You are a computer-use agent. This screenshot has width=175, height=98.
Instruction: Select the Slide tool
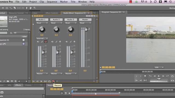(x=23, y=8)
